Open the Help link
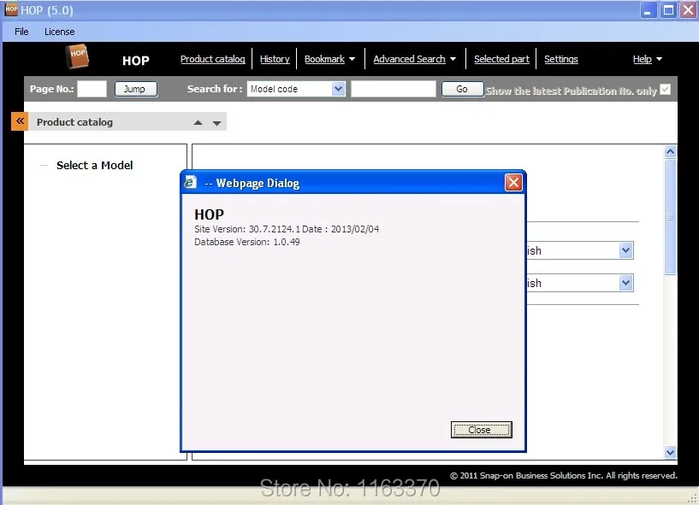 click(642, 59)
